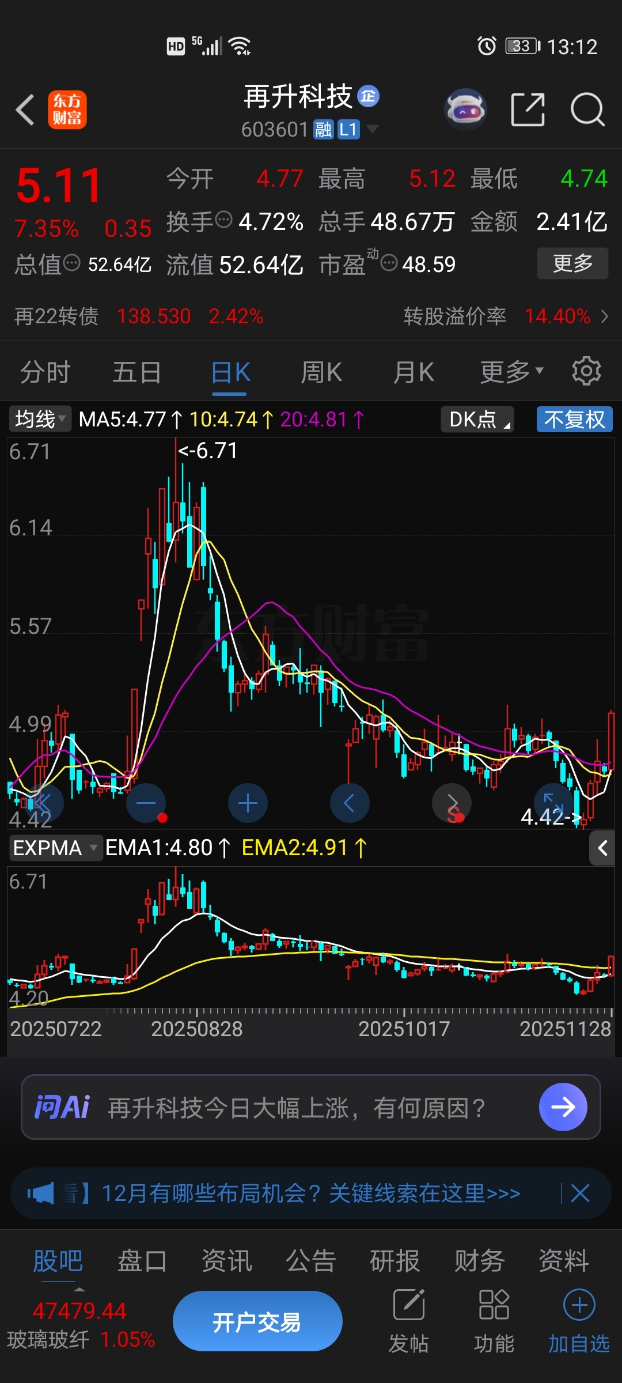This screenshot has height=1383, width=622.
Task: Tap the 玻璃玻纤 sector index
Action: point(81,1325)
